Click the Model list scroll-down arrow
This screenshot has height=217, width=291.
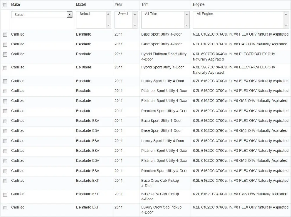[108, 25]
